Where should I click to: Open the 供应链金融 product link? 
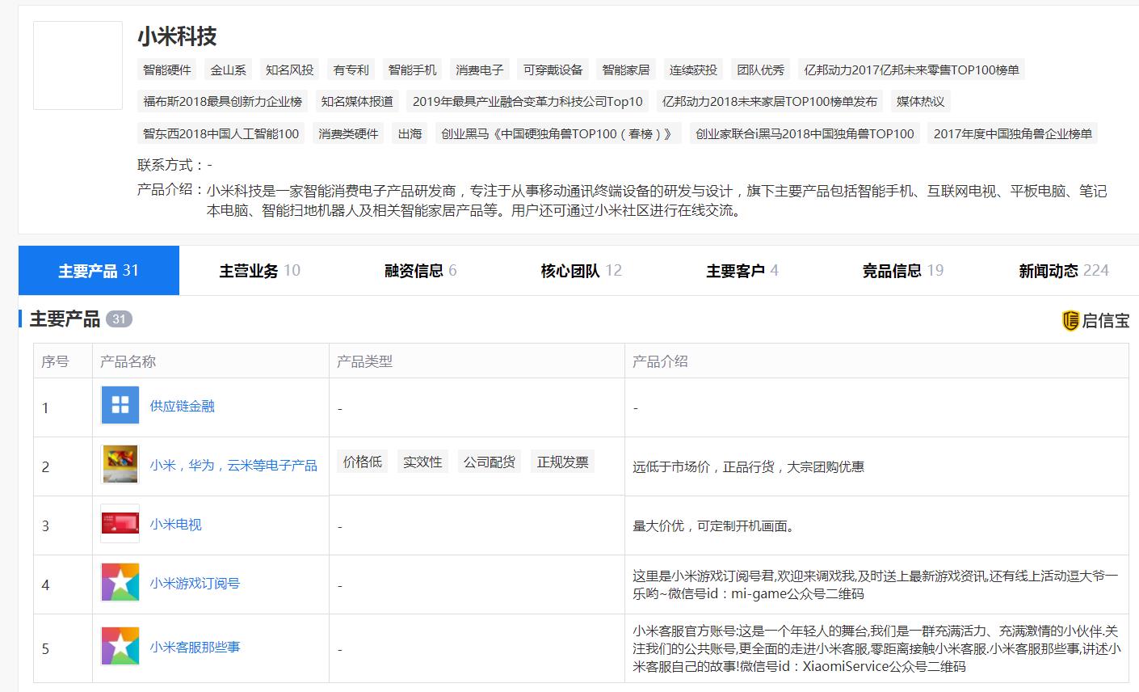coord(183,406)
